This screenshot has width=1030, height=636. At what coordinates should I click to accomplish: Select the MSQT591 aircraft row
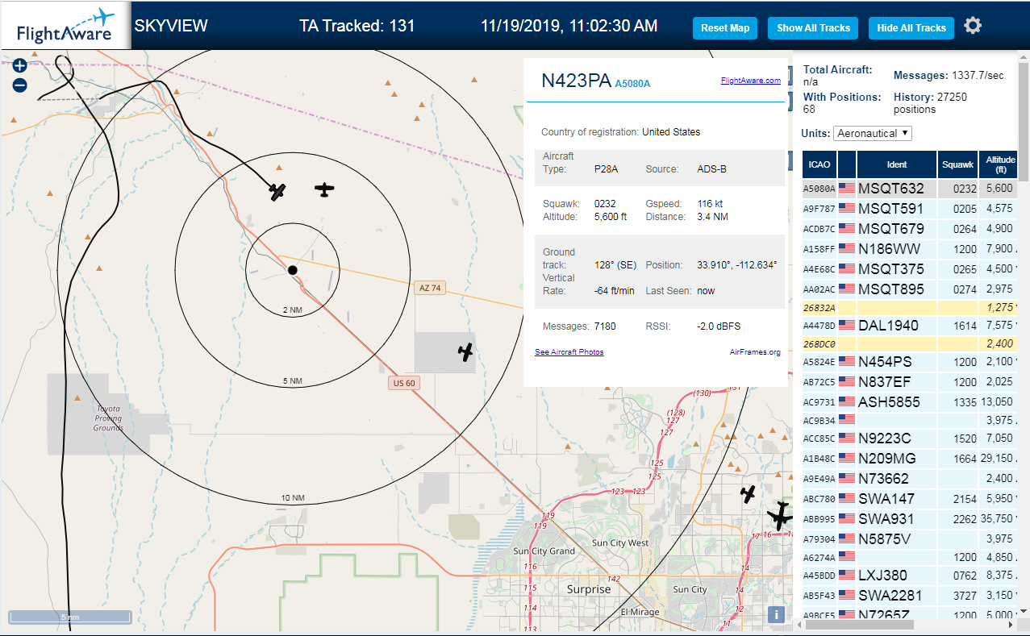910,209
